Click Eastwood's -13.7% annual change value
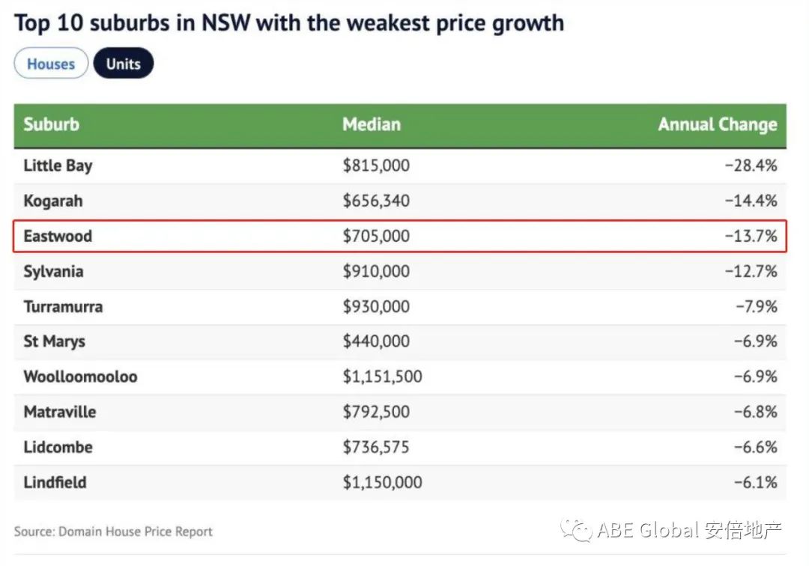This screenshot has width=809, height=566. click(751, 236)
